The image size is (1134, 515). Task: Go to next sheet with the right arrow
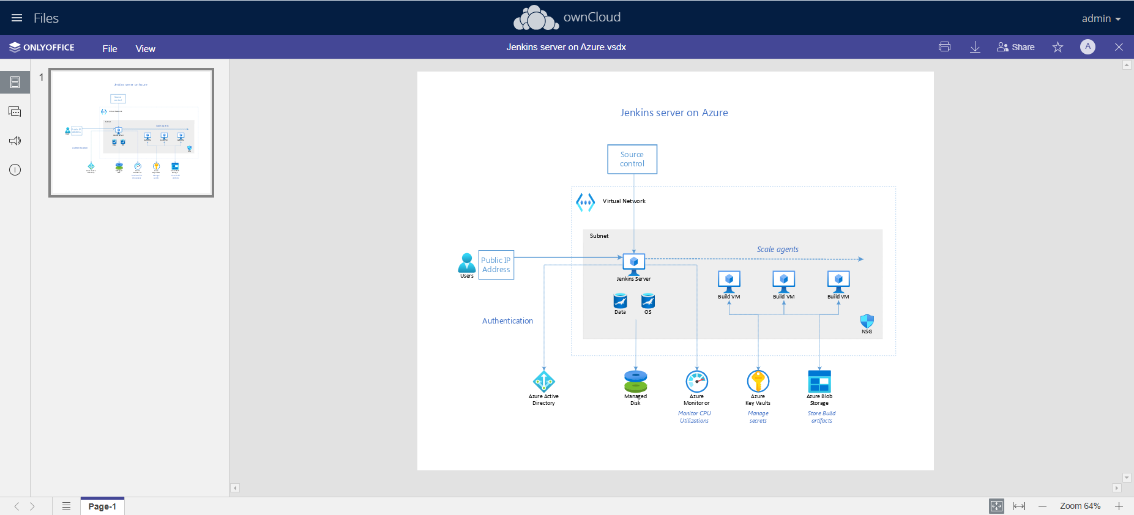(32, 506)
